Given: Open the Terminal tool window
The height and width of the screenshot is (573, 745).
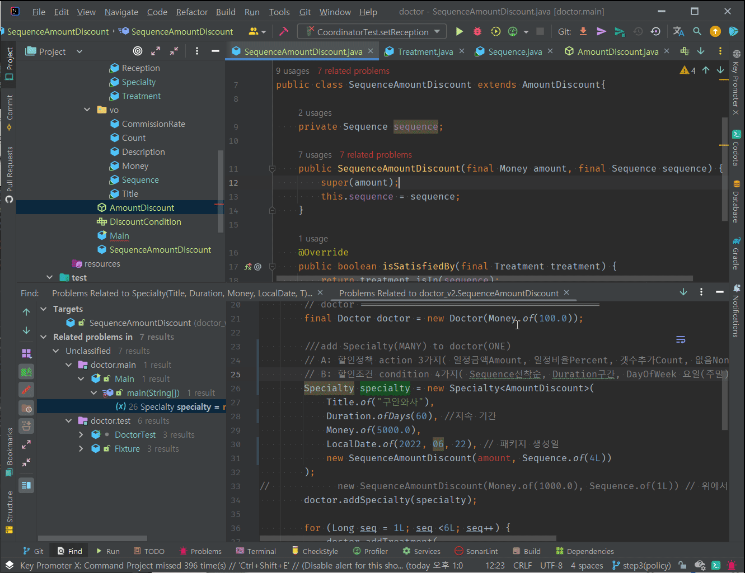Looking at the screenshot, I should [x=256, y=551].
